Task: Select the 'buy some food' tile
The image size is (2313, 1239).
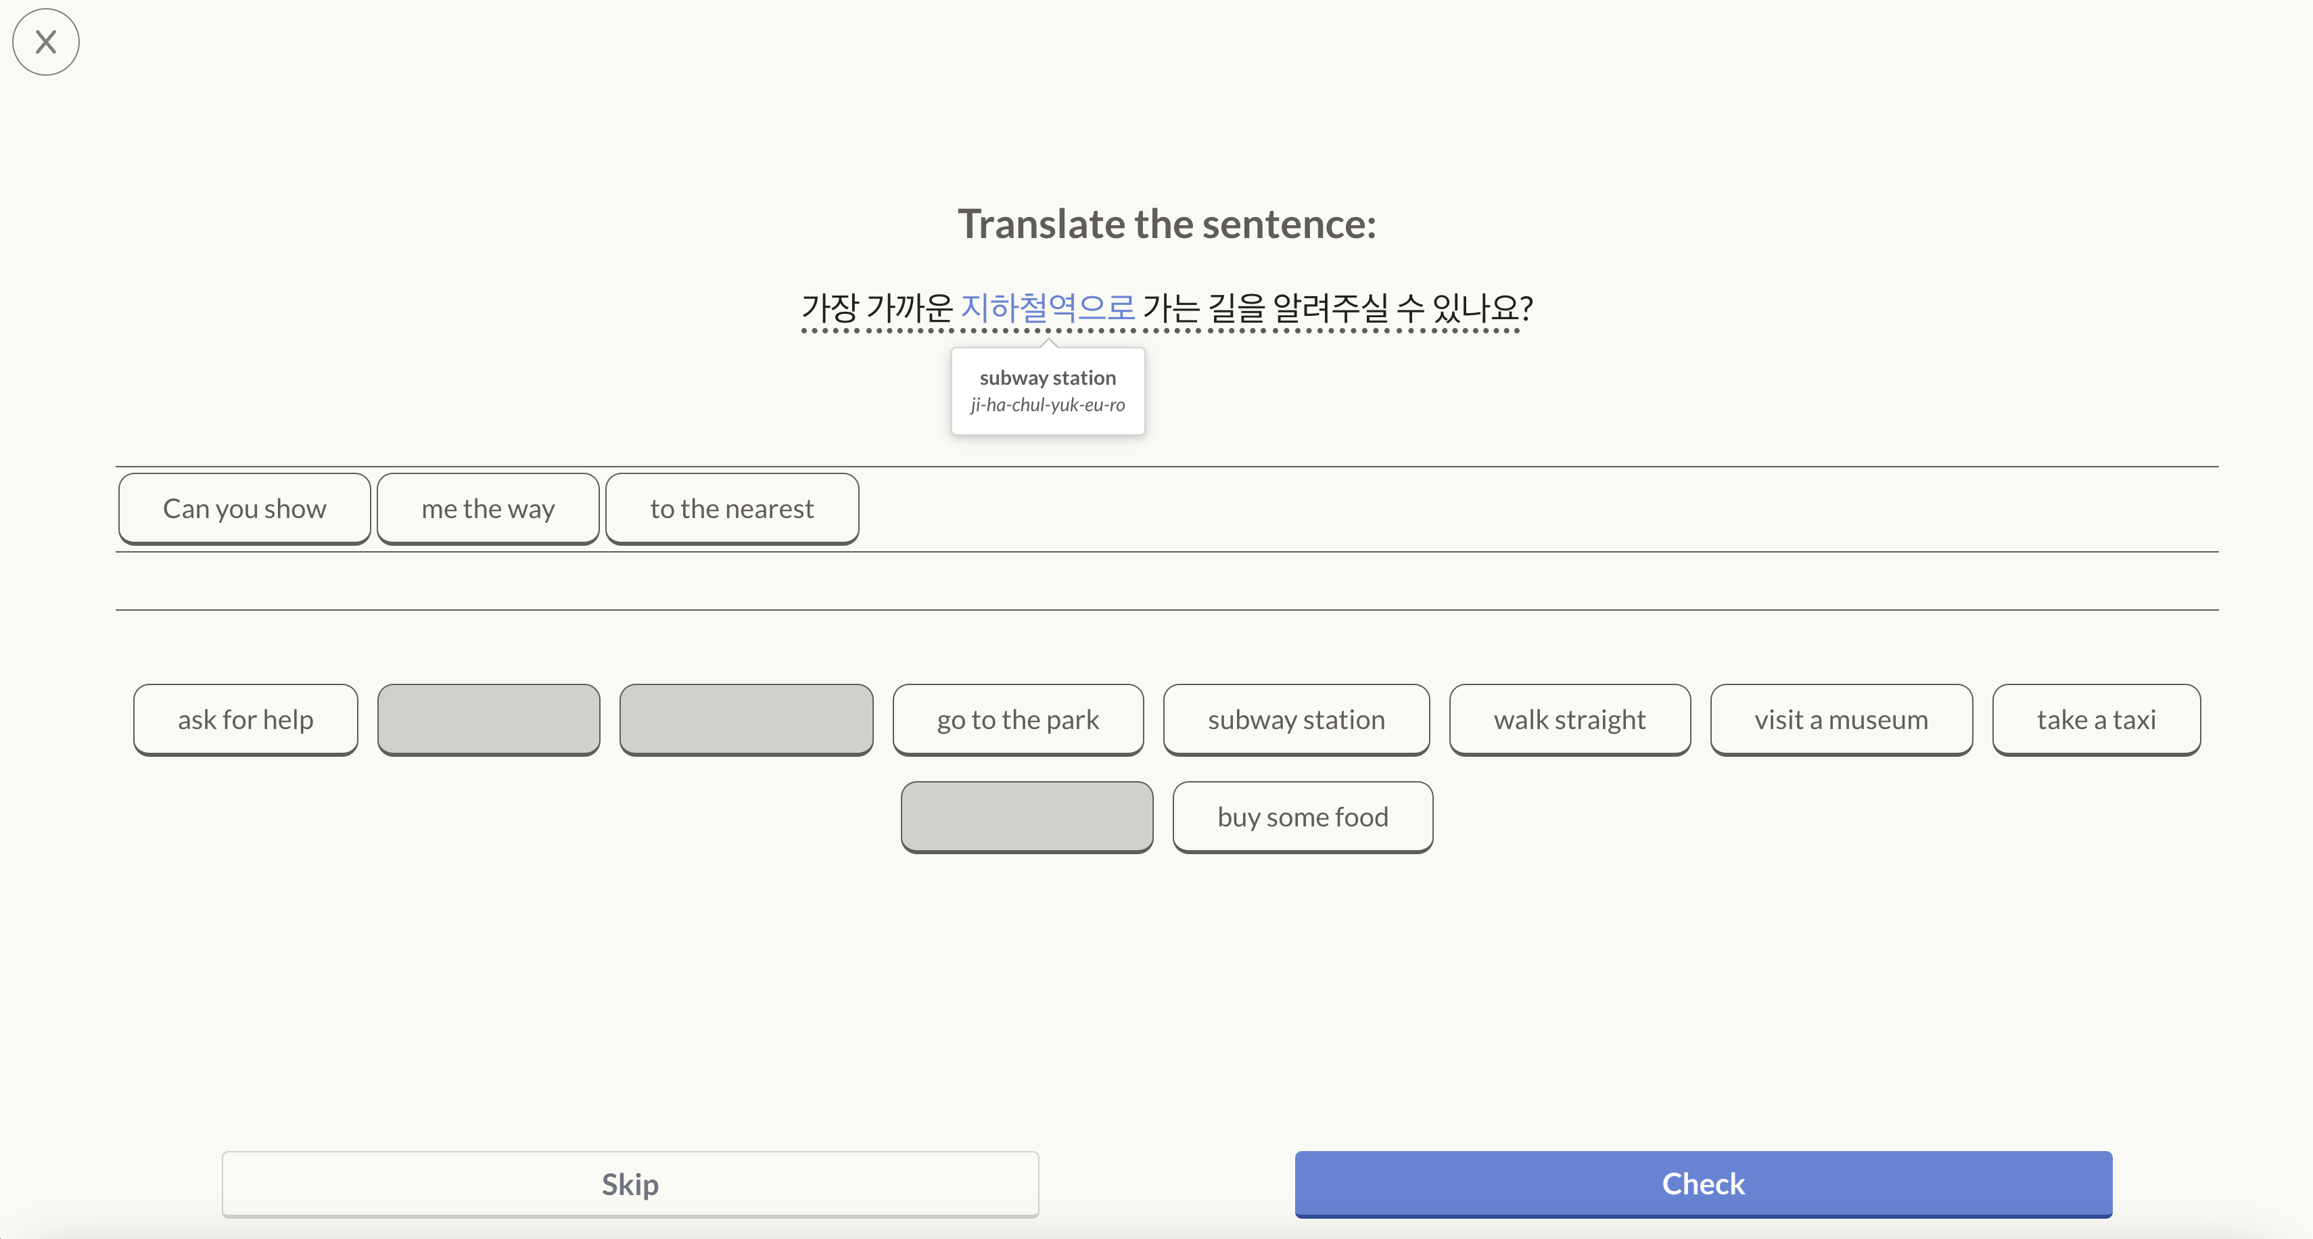Action: [x=1302, y=816]
